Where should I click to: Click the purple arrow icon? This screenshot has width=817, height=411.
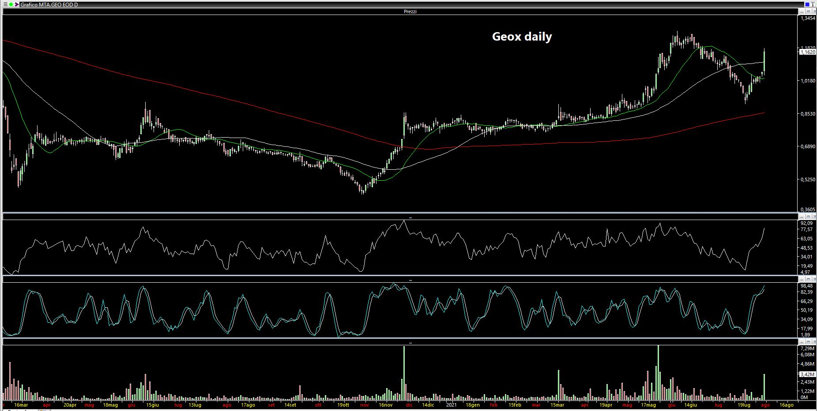tap(17, 4)
